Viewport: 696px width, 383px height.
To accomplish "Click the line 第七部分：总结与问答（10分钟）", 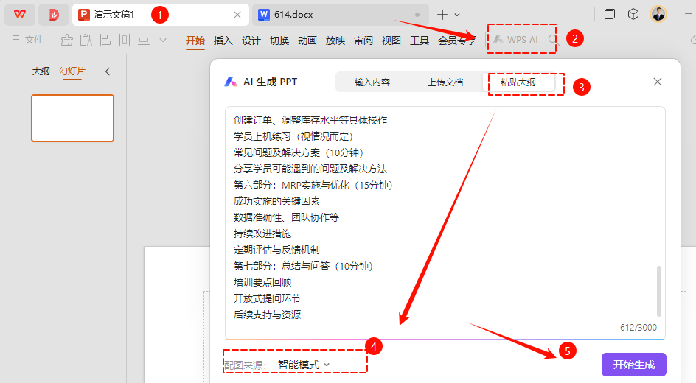I will 304,266.
